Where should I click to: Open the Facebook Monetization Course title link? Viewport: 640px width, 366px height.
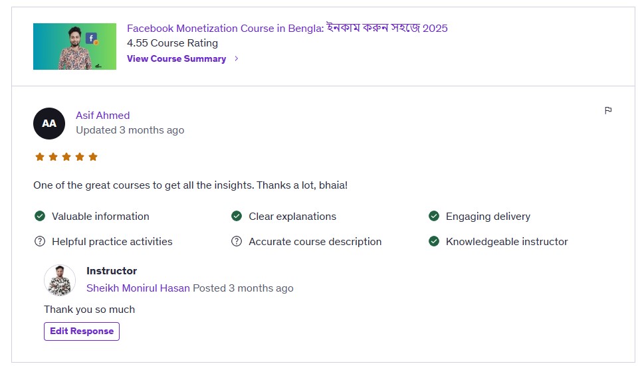[x=287, y=28]
